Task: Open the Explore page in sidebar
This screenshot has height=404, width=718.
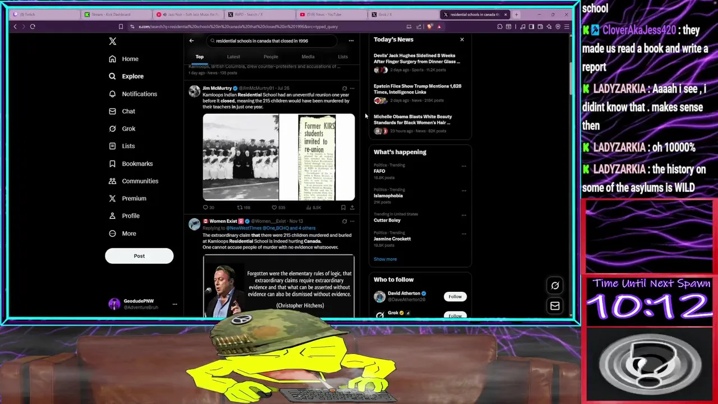Action: tap(126, 76)
